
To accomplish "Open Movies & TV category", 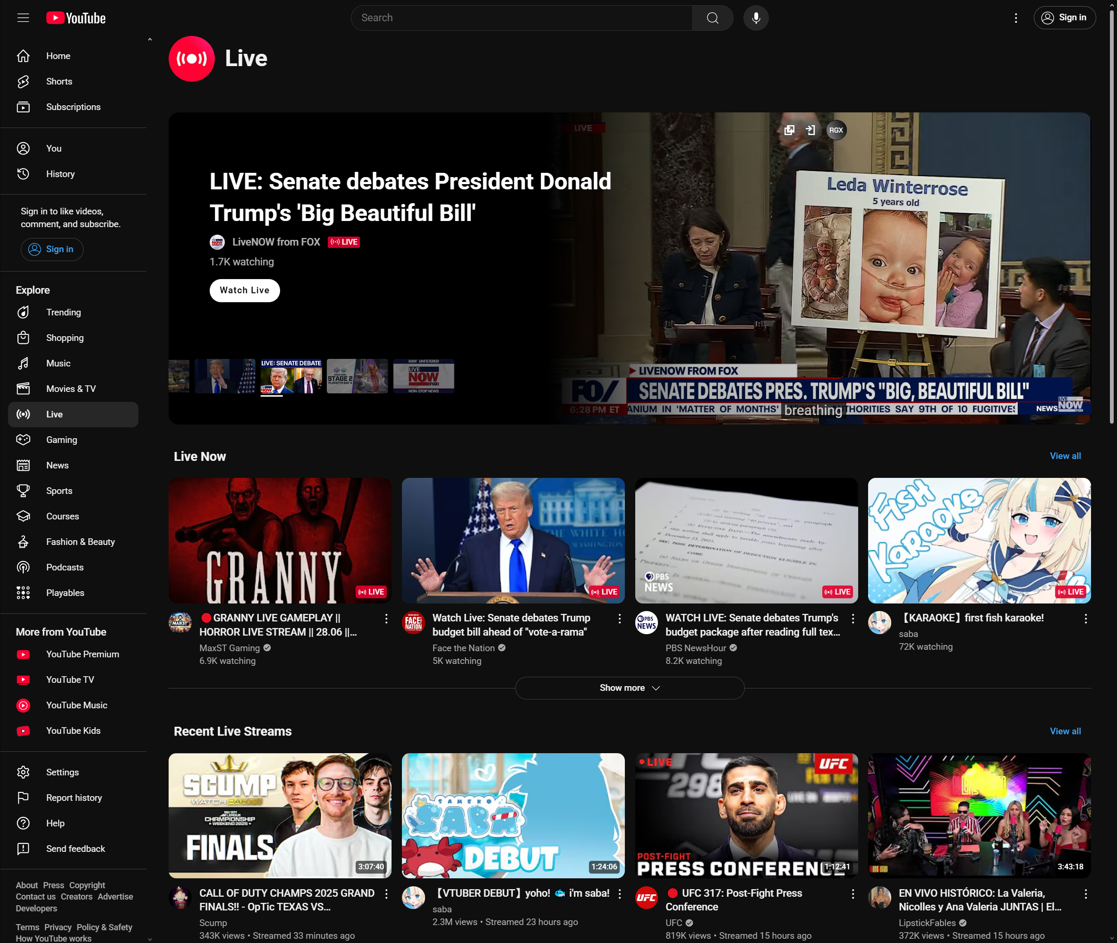I will coord(73,389).
